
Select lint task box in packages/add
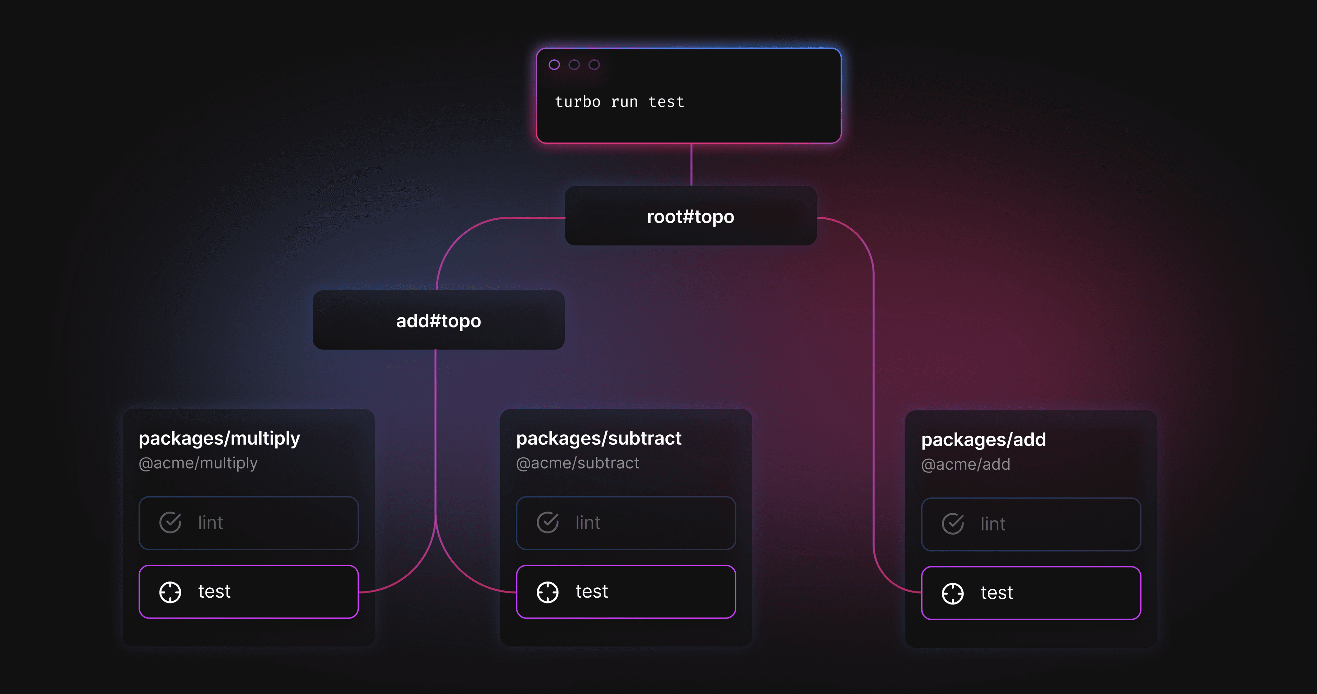click(x=1031, y=524)
